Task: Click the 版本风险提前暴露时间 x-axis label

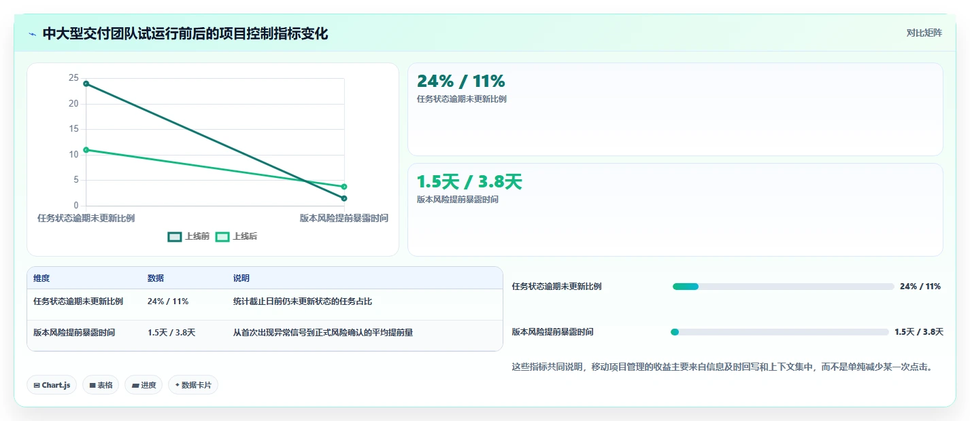Action: (344, 218)
